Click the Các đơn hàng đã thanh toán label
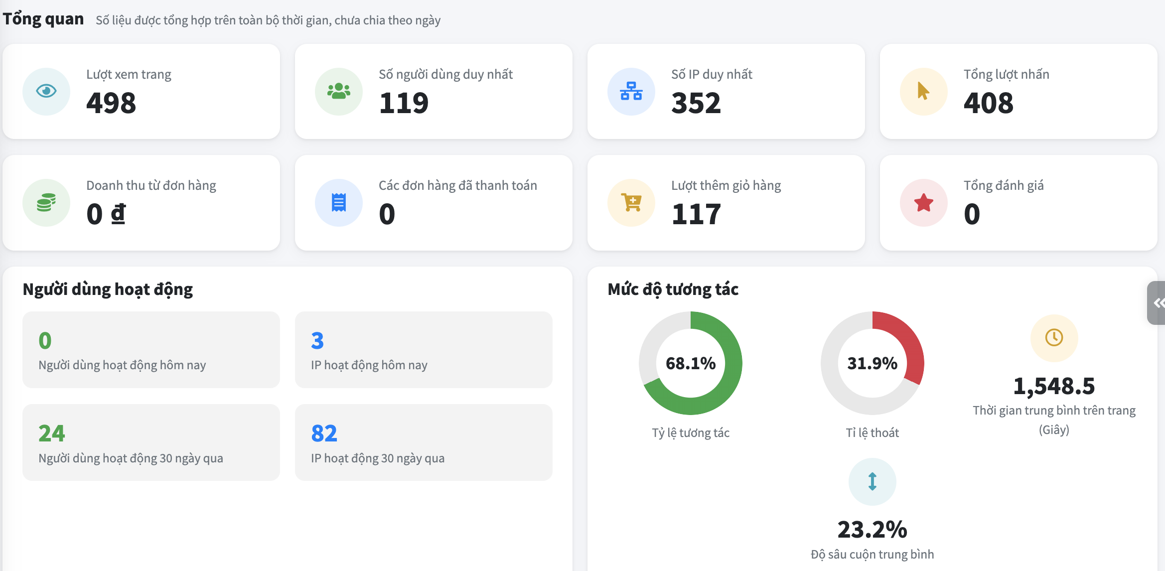 click(x=458, y=185)
